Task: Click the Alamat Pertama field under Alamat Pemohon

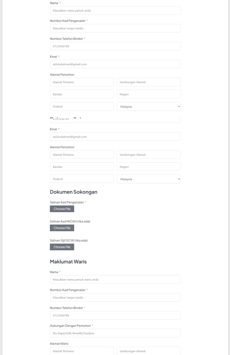Action: [x=82, y=82]
